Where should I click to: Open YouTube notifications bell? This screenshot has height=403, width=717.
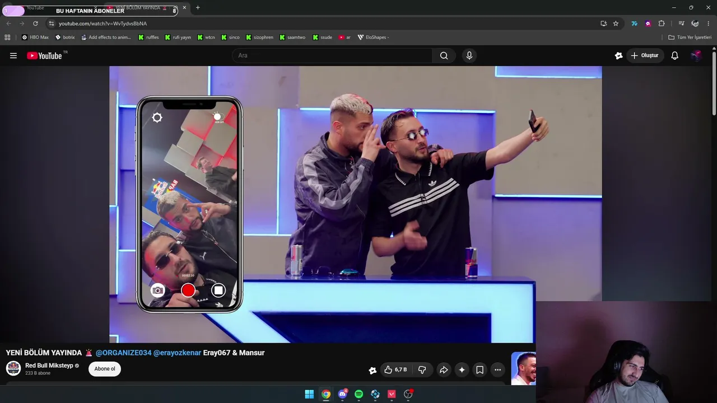[x=675, y=55]
